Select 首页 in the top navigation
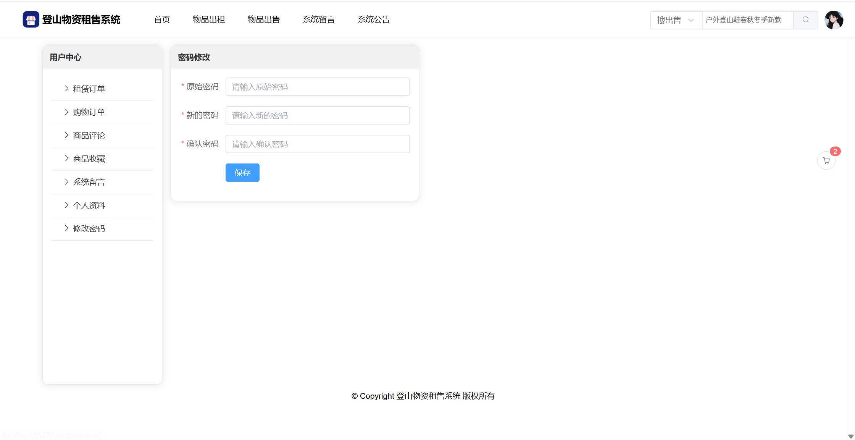 (x=162, y=19)
